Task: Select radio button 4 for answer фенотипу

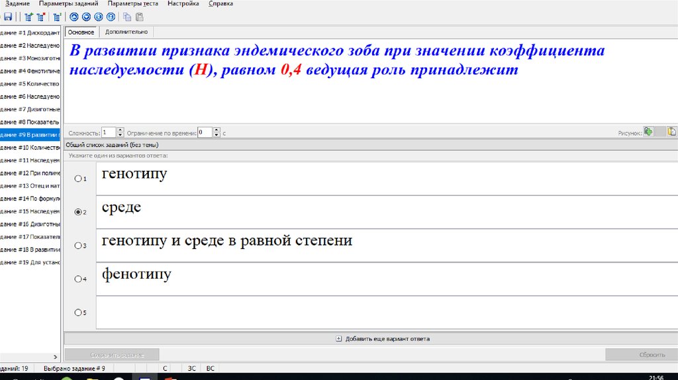Action: (x=78, y=279)
